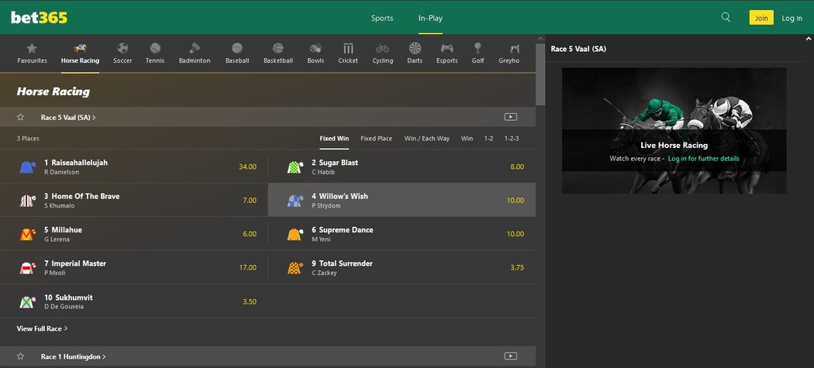Play live stream for Race 5 Vaal
The width and height of the screenshot is (814, 368).
pyautogui.click(x=510, y=117)
